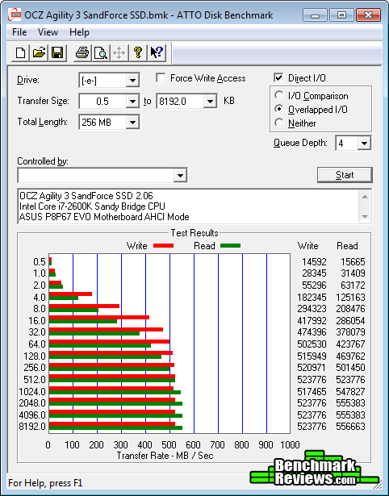Click write value 474396

pos(312,332)
